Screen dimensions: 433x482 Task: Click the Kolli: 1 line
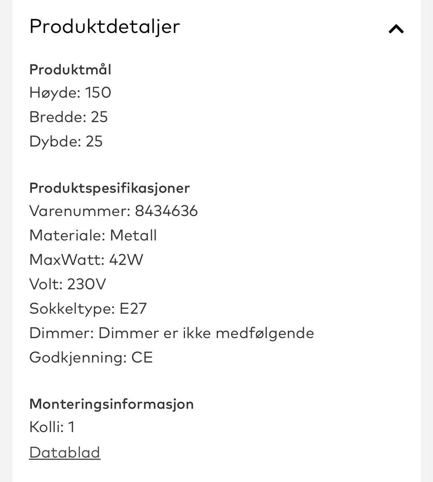click(52, 427)
